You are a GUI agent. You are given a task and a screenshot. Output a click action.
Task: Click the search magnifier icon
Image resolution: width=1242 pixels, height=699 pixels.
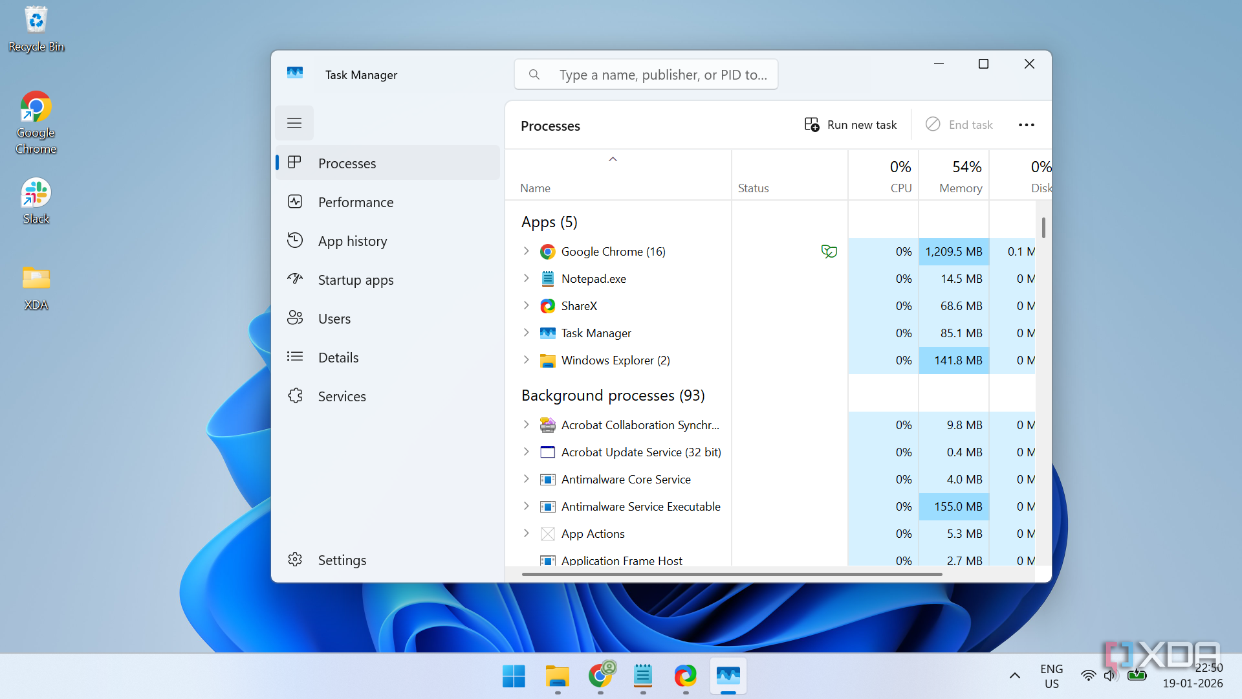click(x=534, y=74)
